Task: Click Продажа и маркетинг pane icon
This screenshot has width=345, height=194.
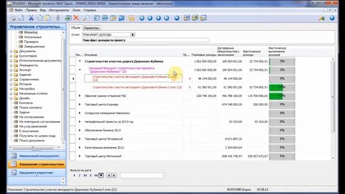Action: [13, 172]
